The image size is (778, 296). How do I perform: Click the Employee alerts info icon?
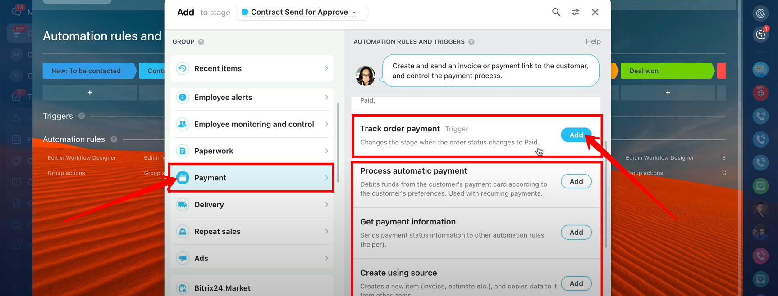[183, 97]
